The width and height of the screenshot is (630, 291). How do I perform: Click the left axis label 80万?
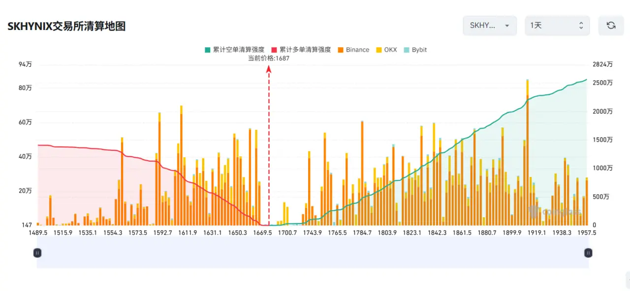(x=25, y=88)
